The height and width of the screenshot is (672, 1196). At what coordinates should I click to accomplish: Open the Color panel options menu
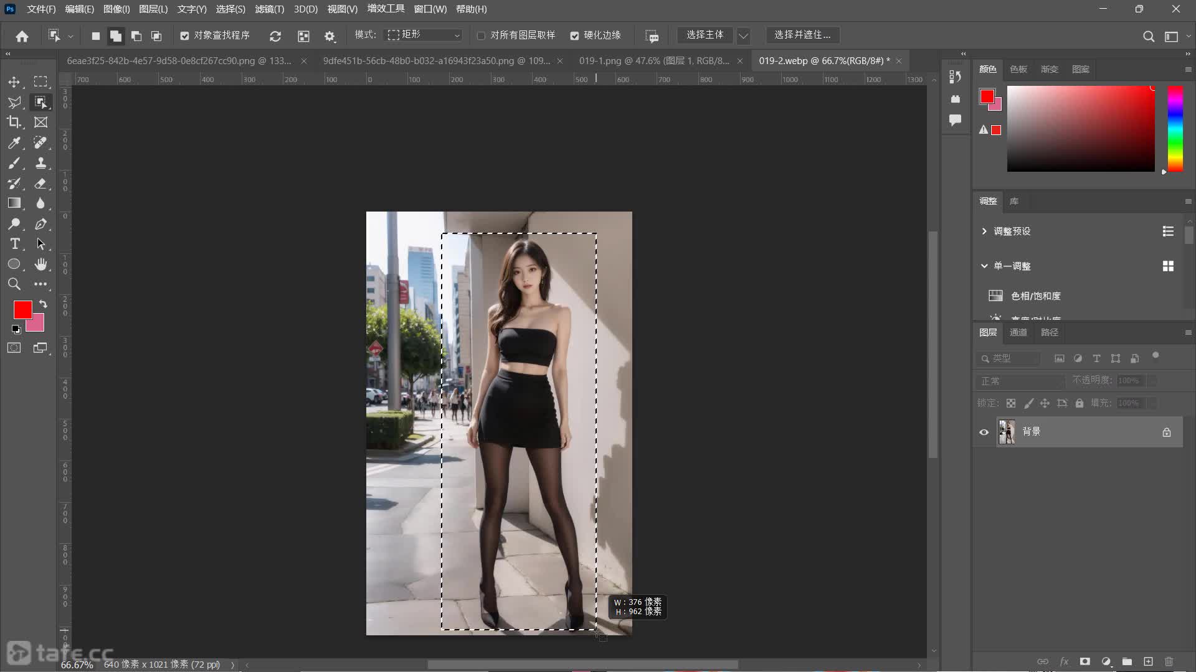coord(1187,69)
